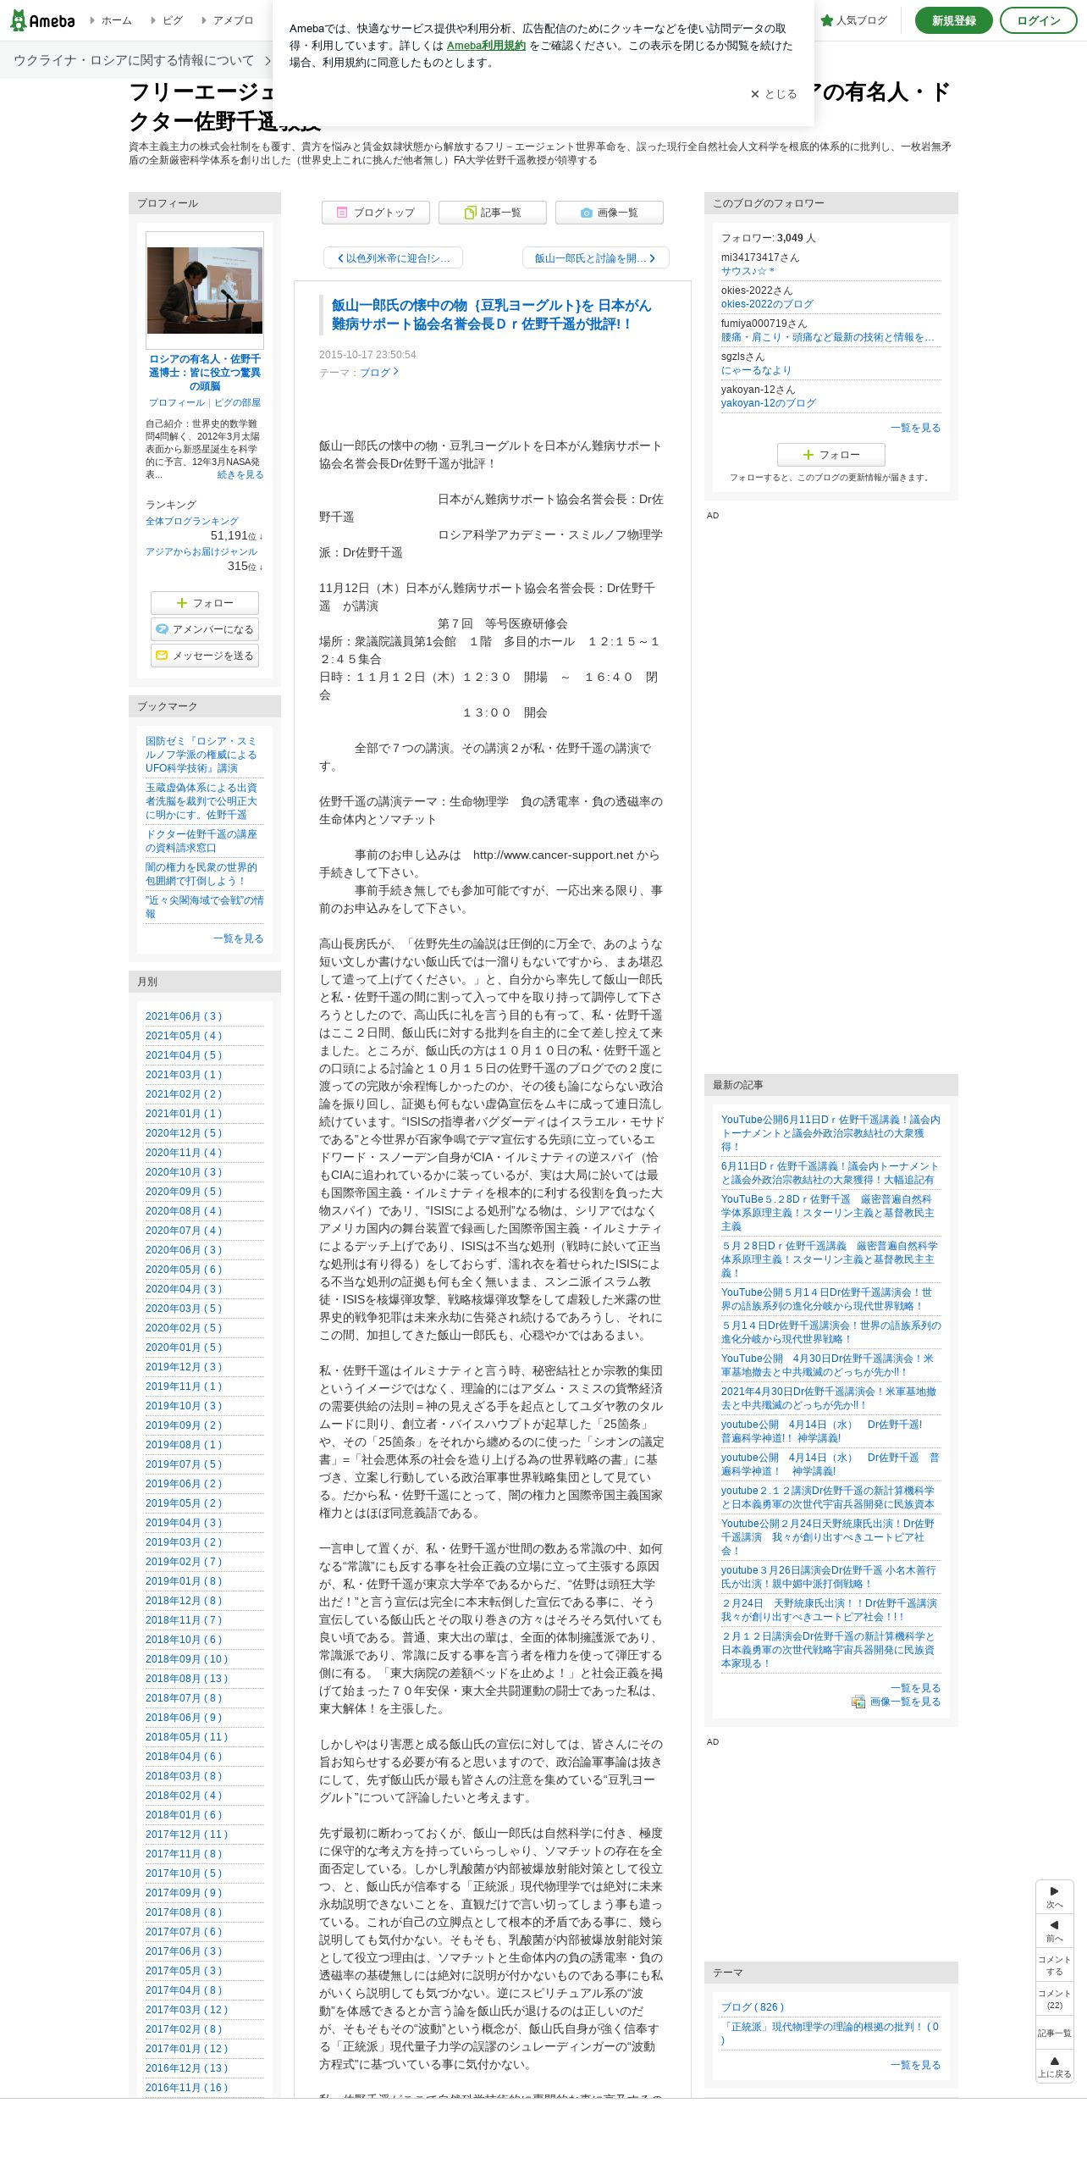Open にゃーるなより blog link

(757, 370)
